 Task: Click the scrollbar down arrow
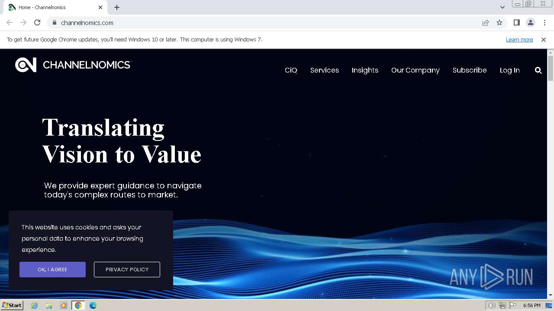click(551, 295)
